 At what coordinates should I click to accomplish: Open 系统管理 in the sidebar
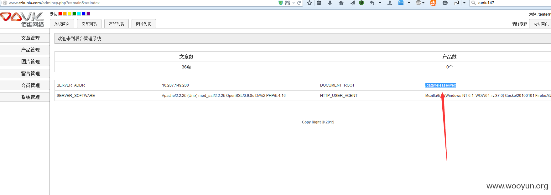click(x=25, y=97)
